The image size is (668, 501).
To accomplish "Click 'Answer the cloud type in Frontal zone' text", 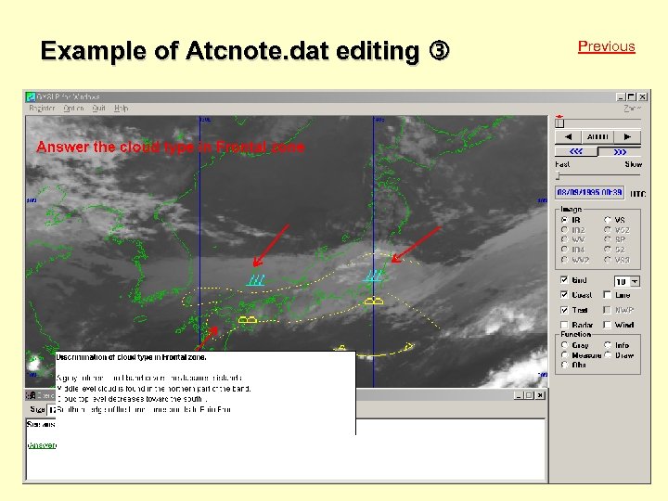I will [171, 147].
